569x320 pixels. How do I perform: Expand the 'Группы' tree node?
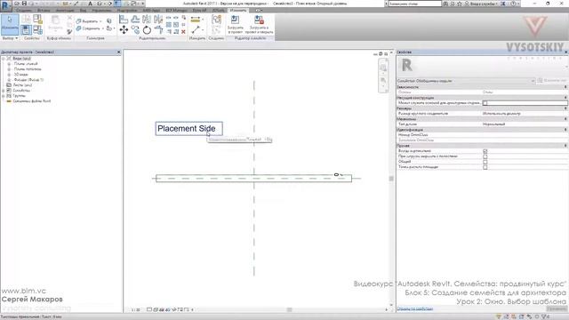click(x=4, y=96)
